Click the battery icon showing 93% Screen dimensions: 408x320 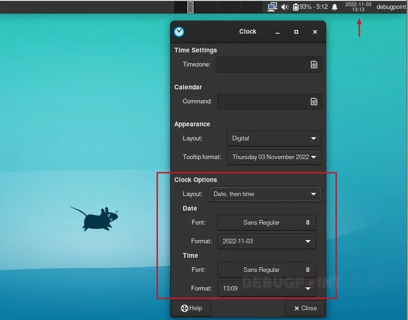click(x=296, y=7)
